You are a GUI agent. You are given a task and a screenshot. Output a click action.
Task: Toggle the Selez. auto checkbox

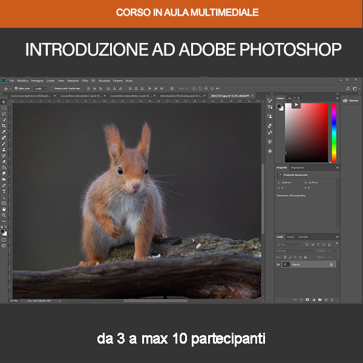16,88
